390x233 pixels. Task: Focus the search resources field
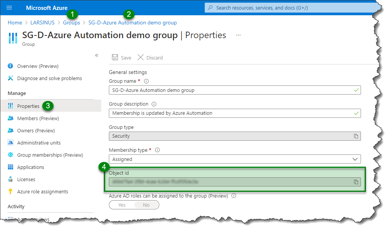coord(291,8)
